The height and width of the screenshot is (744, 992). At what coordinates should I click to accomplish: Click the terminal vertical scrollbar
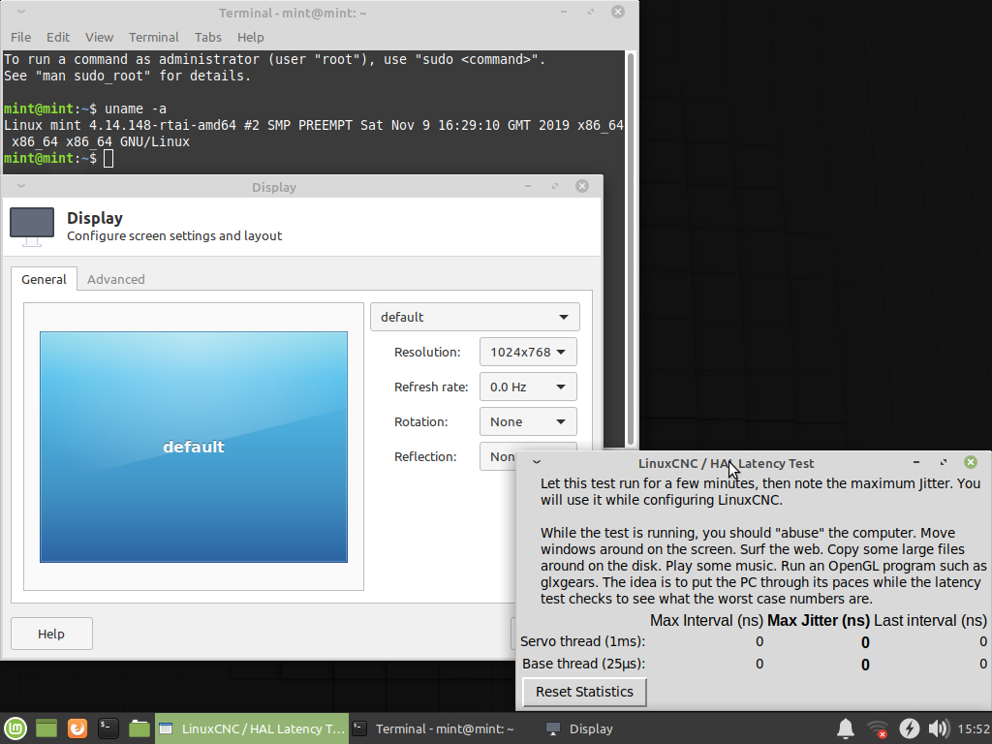[x=630, y=250]
